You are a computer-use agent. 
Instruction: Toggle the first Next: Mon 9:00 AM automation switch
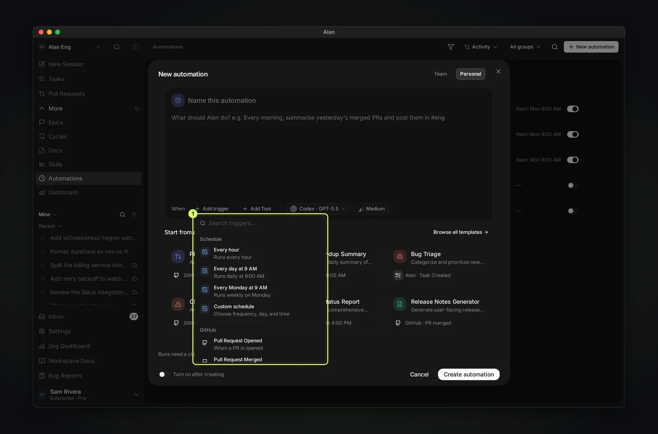pyautogui.click(x=573, y=109)
